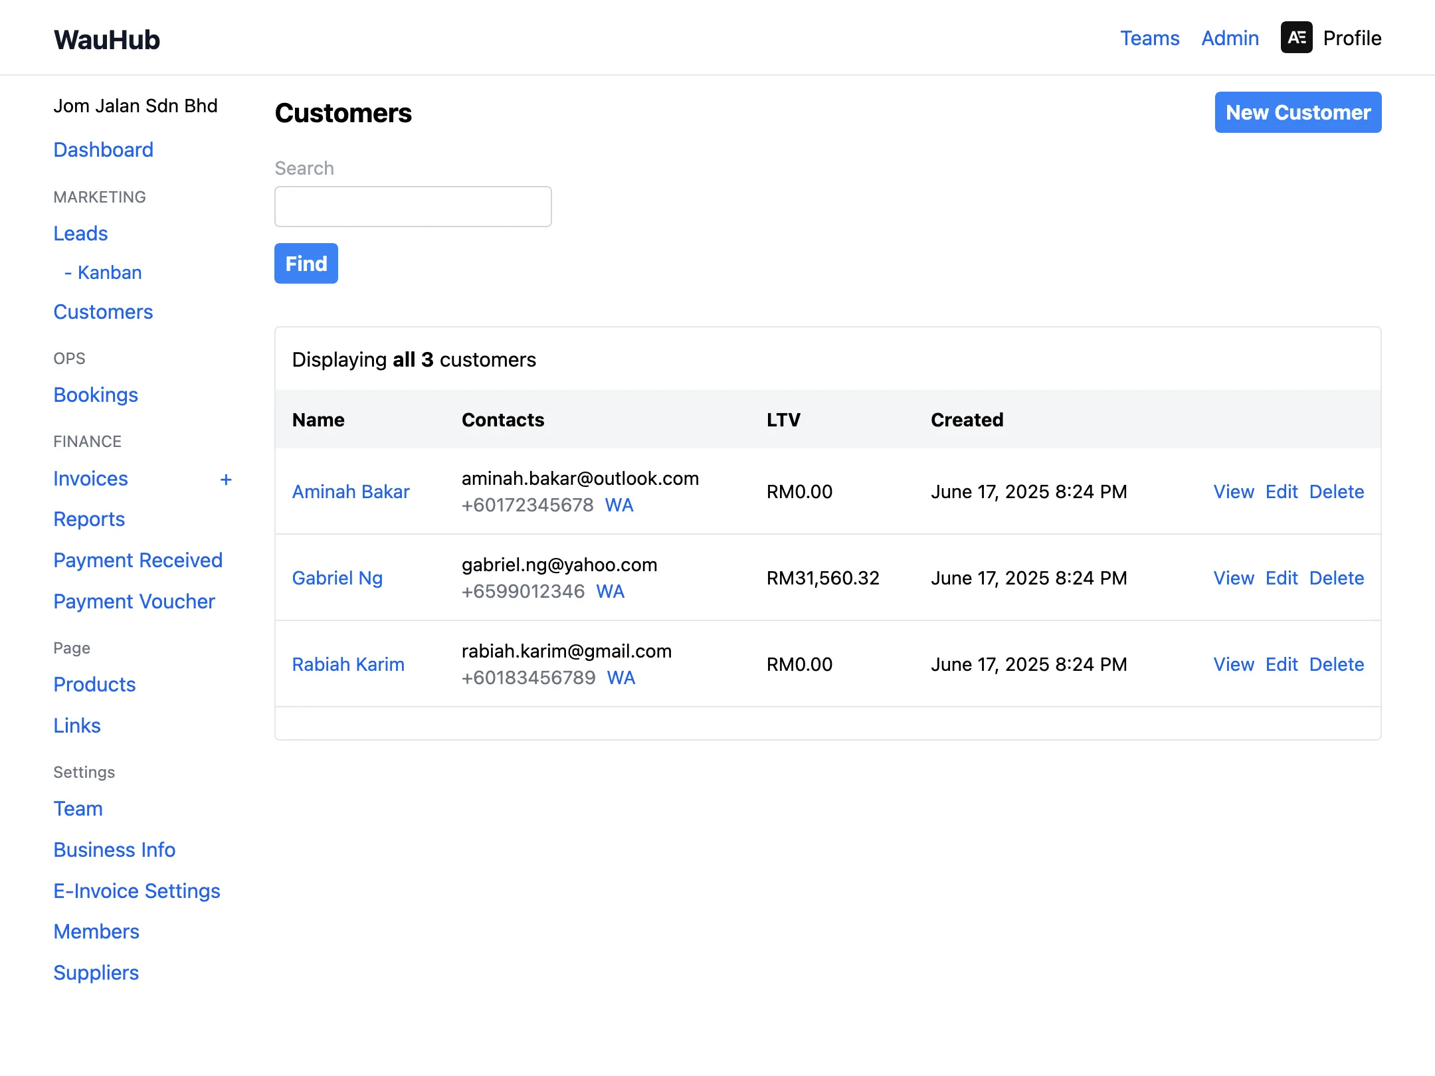Open the WauHub home logo
Viewport: 1435px width, 1076px height.
tap(107, 40)
